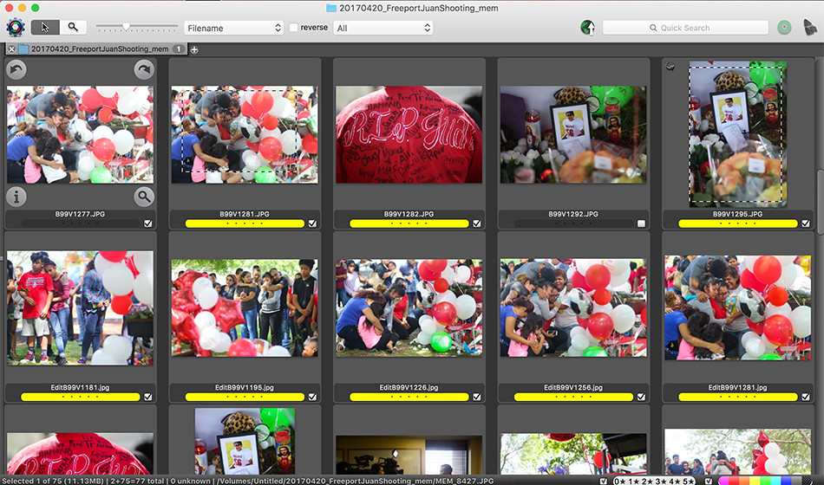824x485 pixels.
Task: Untag B99V1282.JPG checkbox
Action: (477, 223)
